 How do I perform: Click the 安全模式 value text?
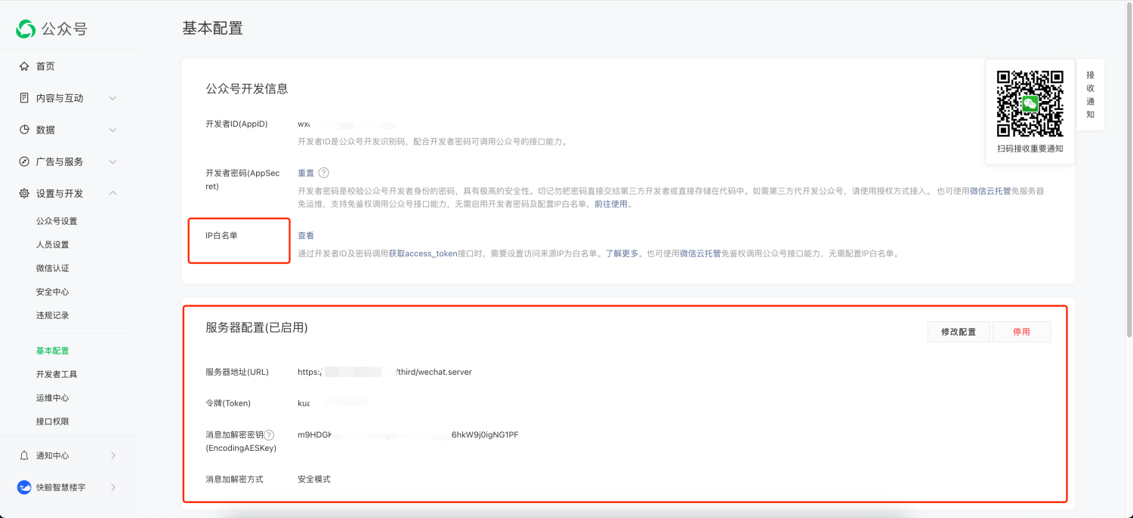[x=314, y=479]
